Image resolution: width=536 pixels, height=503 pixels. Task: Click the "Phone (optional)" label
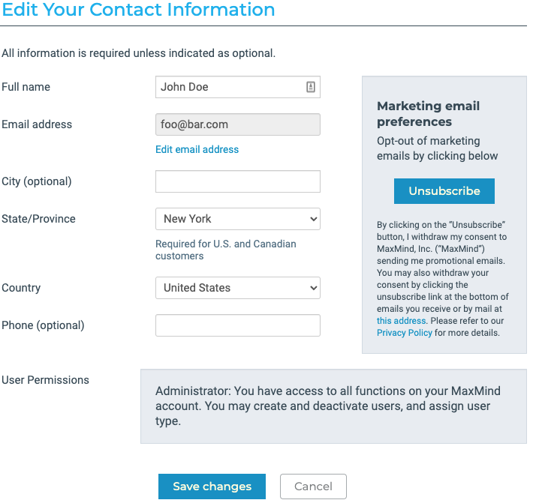click(x=43, y=325)
